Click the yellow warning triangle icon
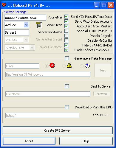This screenshot has width=116, height=148. click(x=69, y=66)
